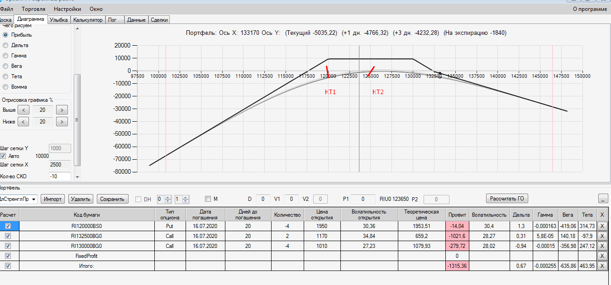Viewport: 611px width, 285px height.
Task: Remove the RI132500BG0 row with X
Action: (x=601, y=236)
